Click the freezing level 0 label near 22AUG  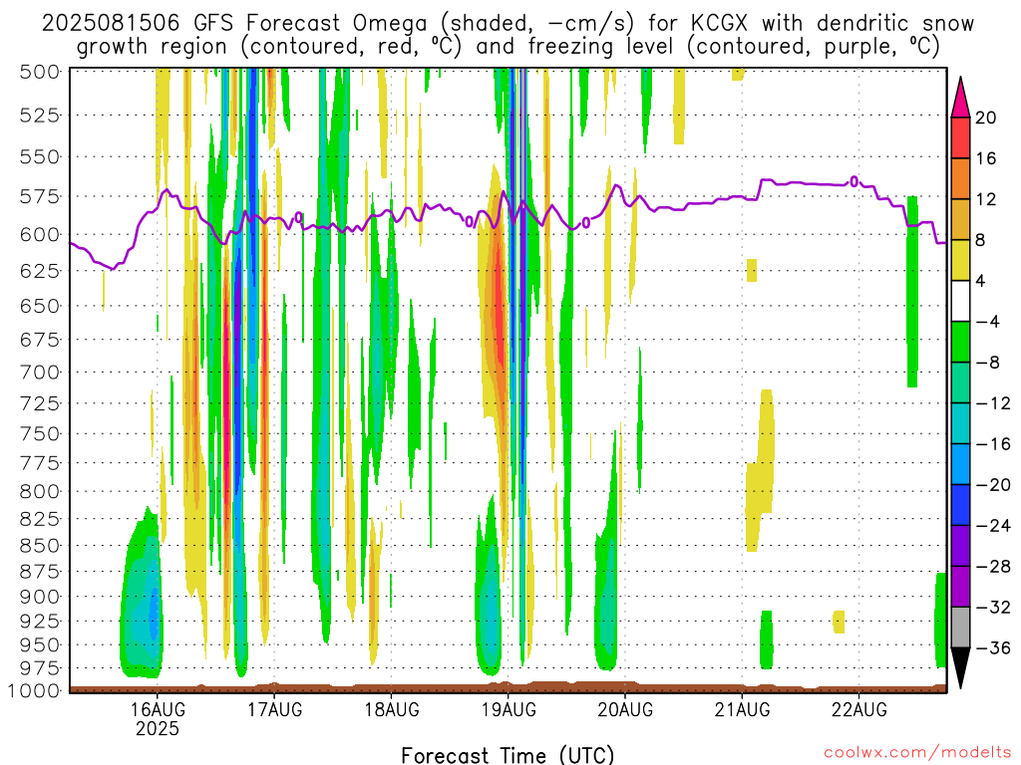click(854, 181)
